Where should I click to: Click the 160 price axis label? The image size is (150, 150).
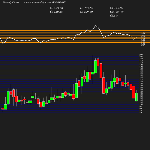point(141,82)
